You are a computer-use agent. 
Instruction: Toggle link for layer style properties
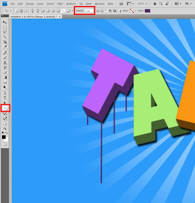[120, 11]
